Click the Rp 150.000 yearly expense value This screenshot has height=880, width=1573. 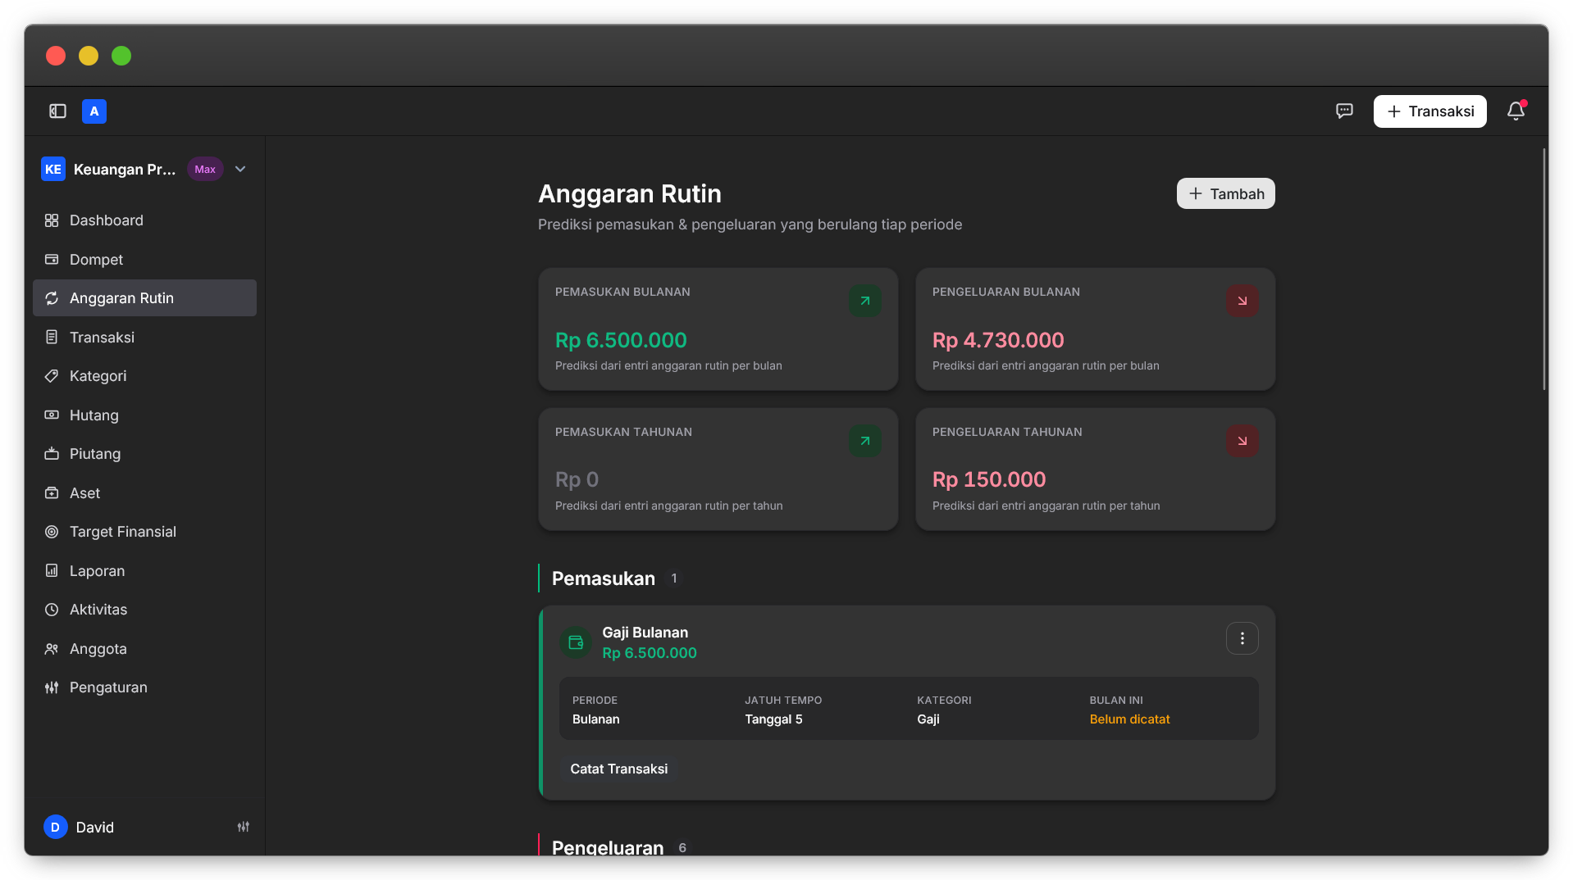point(989,479)
